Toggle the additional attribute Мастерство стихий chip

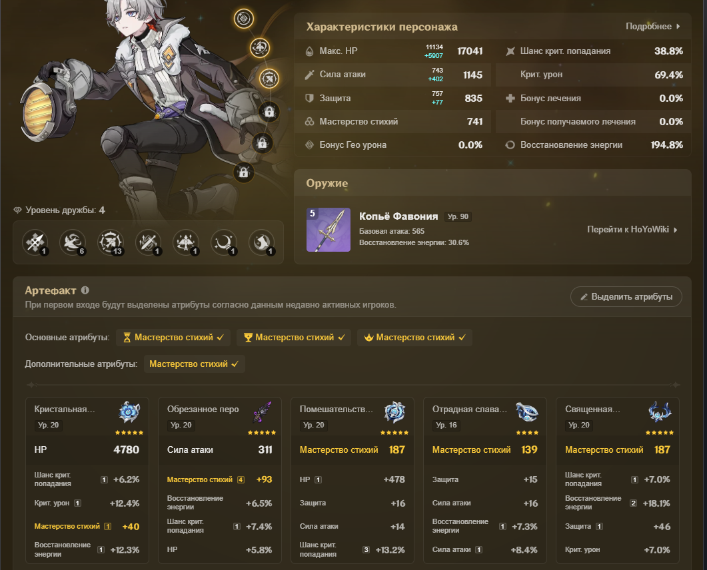[x=195, y=364]
